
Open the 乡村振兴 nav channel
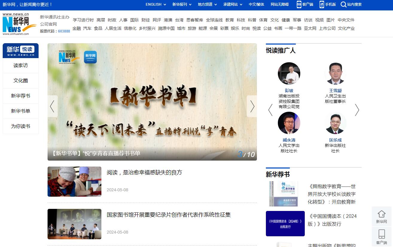coord(147,28)
